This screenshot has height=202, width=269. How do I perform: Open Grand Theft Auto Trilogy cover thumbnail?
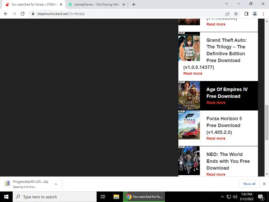[189, 47]
